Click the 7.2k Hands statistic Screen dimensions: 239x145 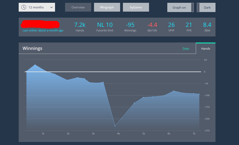80,27
